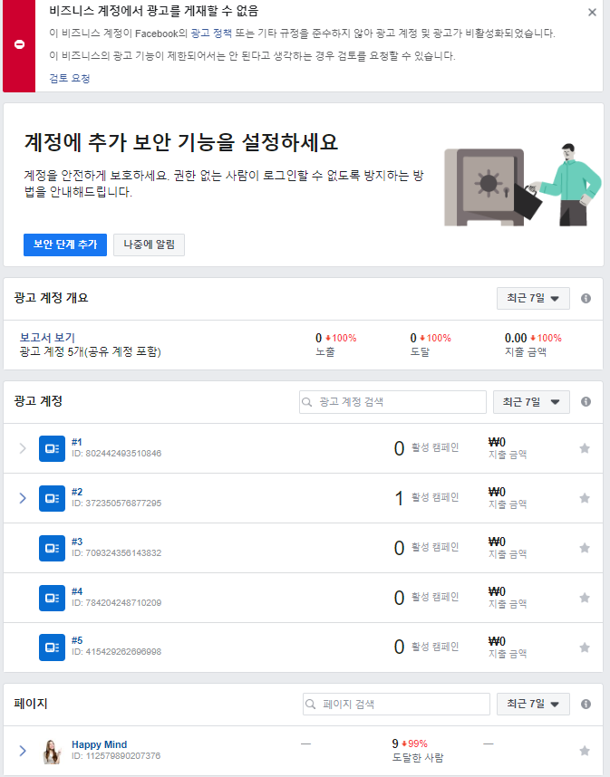Open the Happy Mind page link

(x=99, y=744)
